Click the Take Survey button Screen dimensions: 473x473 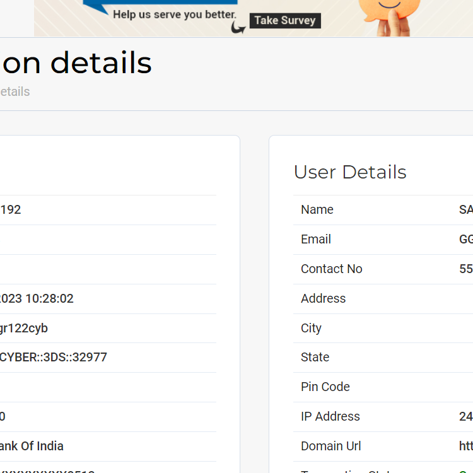pos(285,21)
